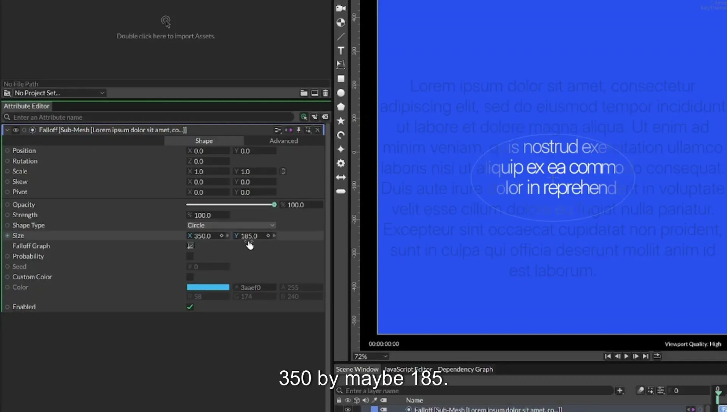Open the No Project Set dropdown
Viewport: 727px width, 412px height.
[59, 93]
